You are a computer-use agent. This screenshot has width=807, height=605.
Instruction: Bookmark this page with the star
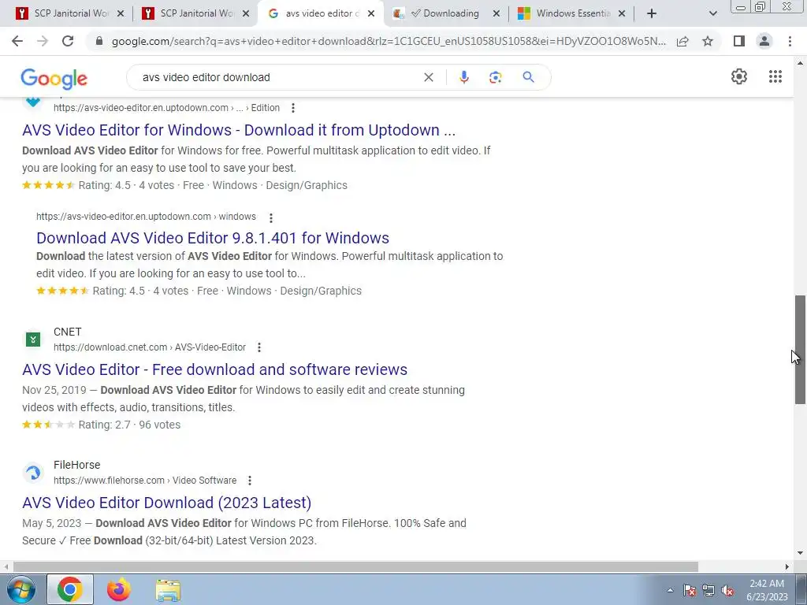(708, 41)
